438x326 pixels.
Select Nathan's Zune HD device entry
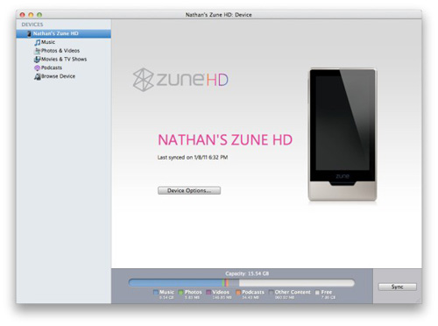(x=63, y=33)
